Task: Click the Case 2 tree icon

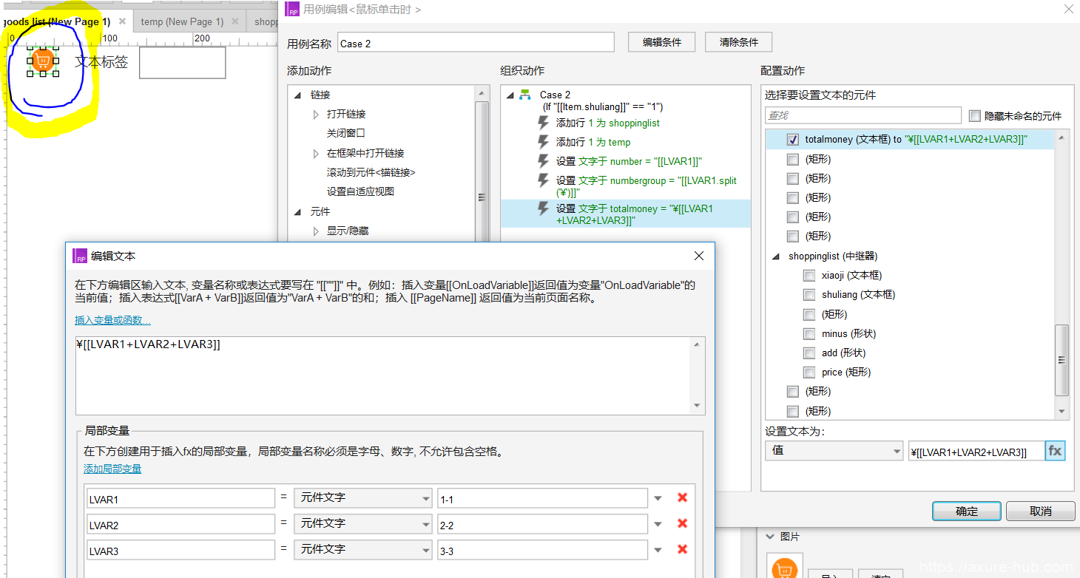Action: pyautogui.click(x=525, y=95)
